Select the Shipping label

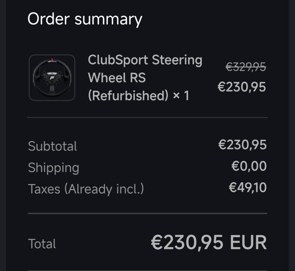(53, 167)
